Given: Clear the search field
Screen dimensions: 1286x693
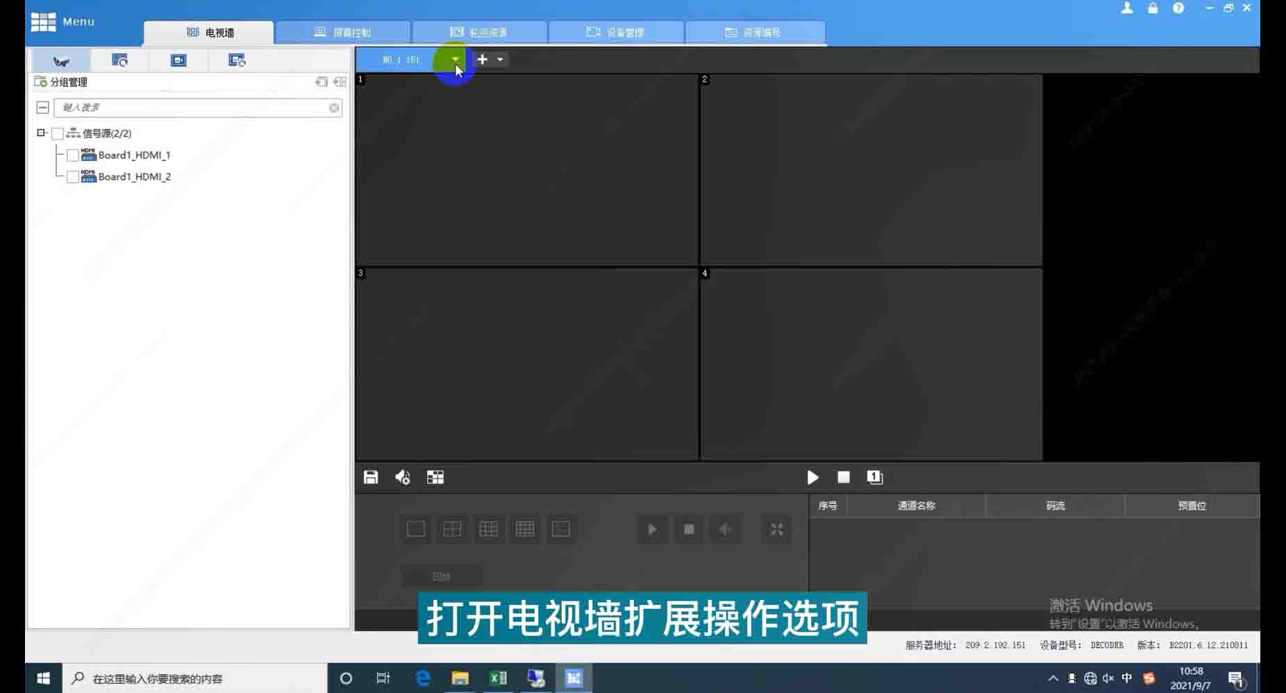Looking at the screenshot, I should click(334, 108).
